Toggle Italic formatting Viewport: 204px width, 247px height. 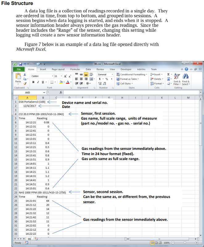(x=38, y=82)
